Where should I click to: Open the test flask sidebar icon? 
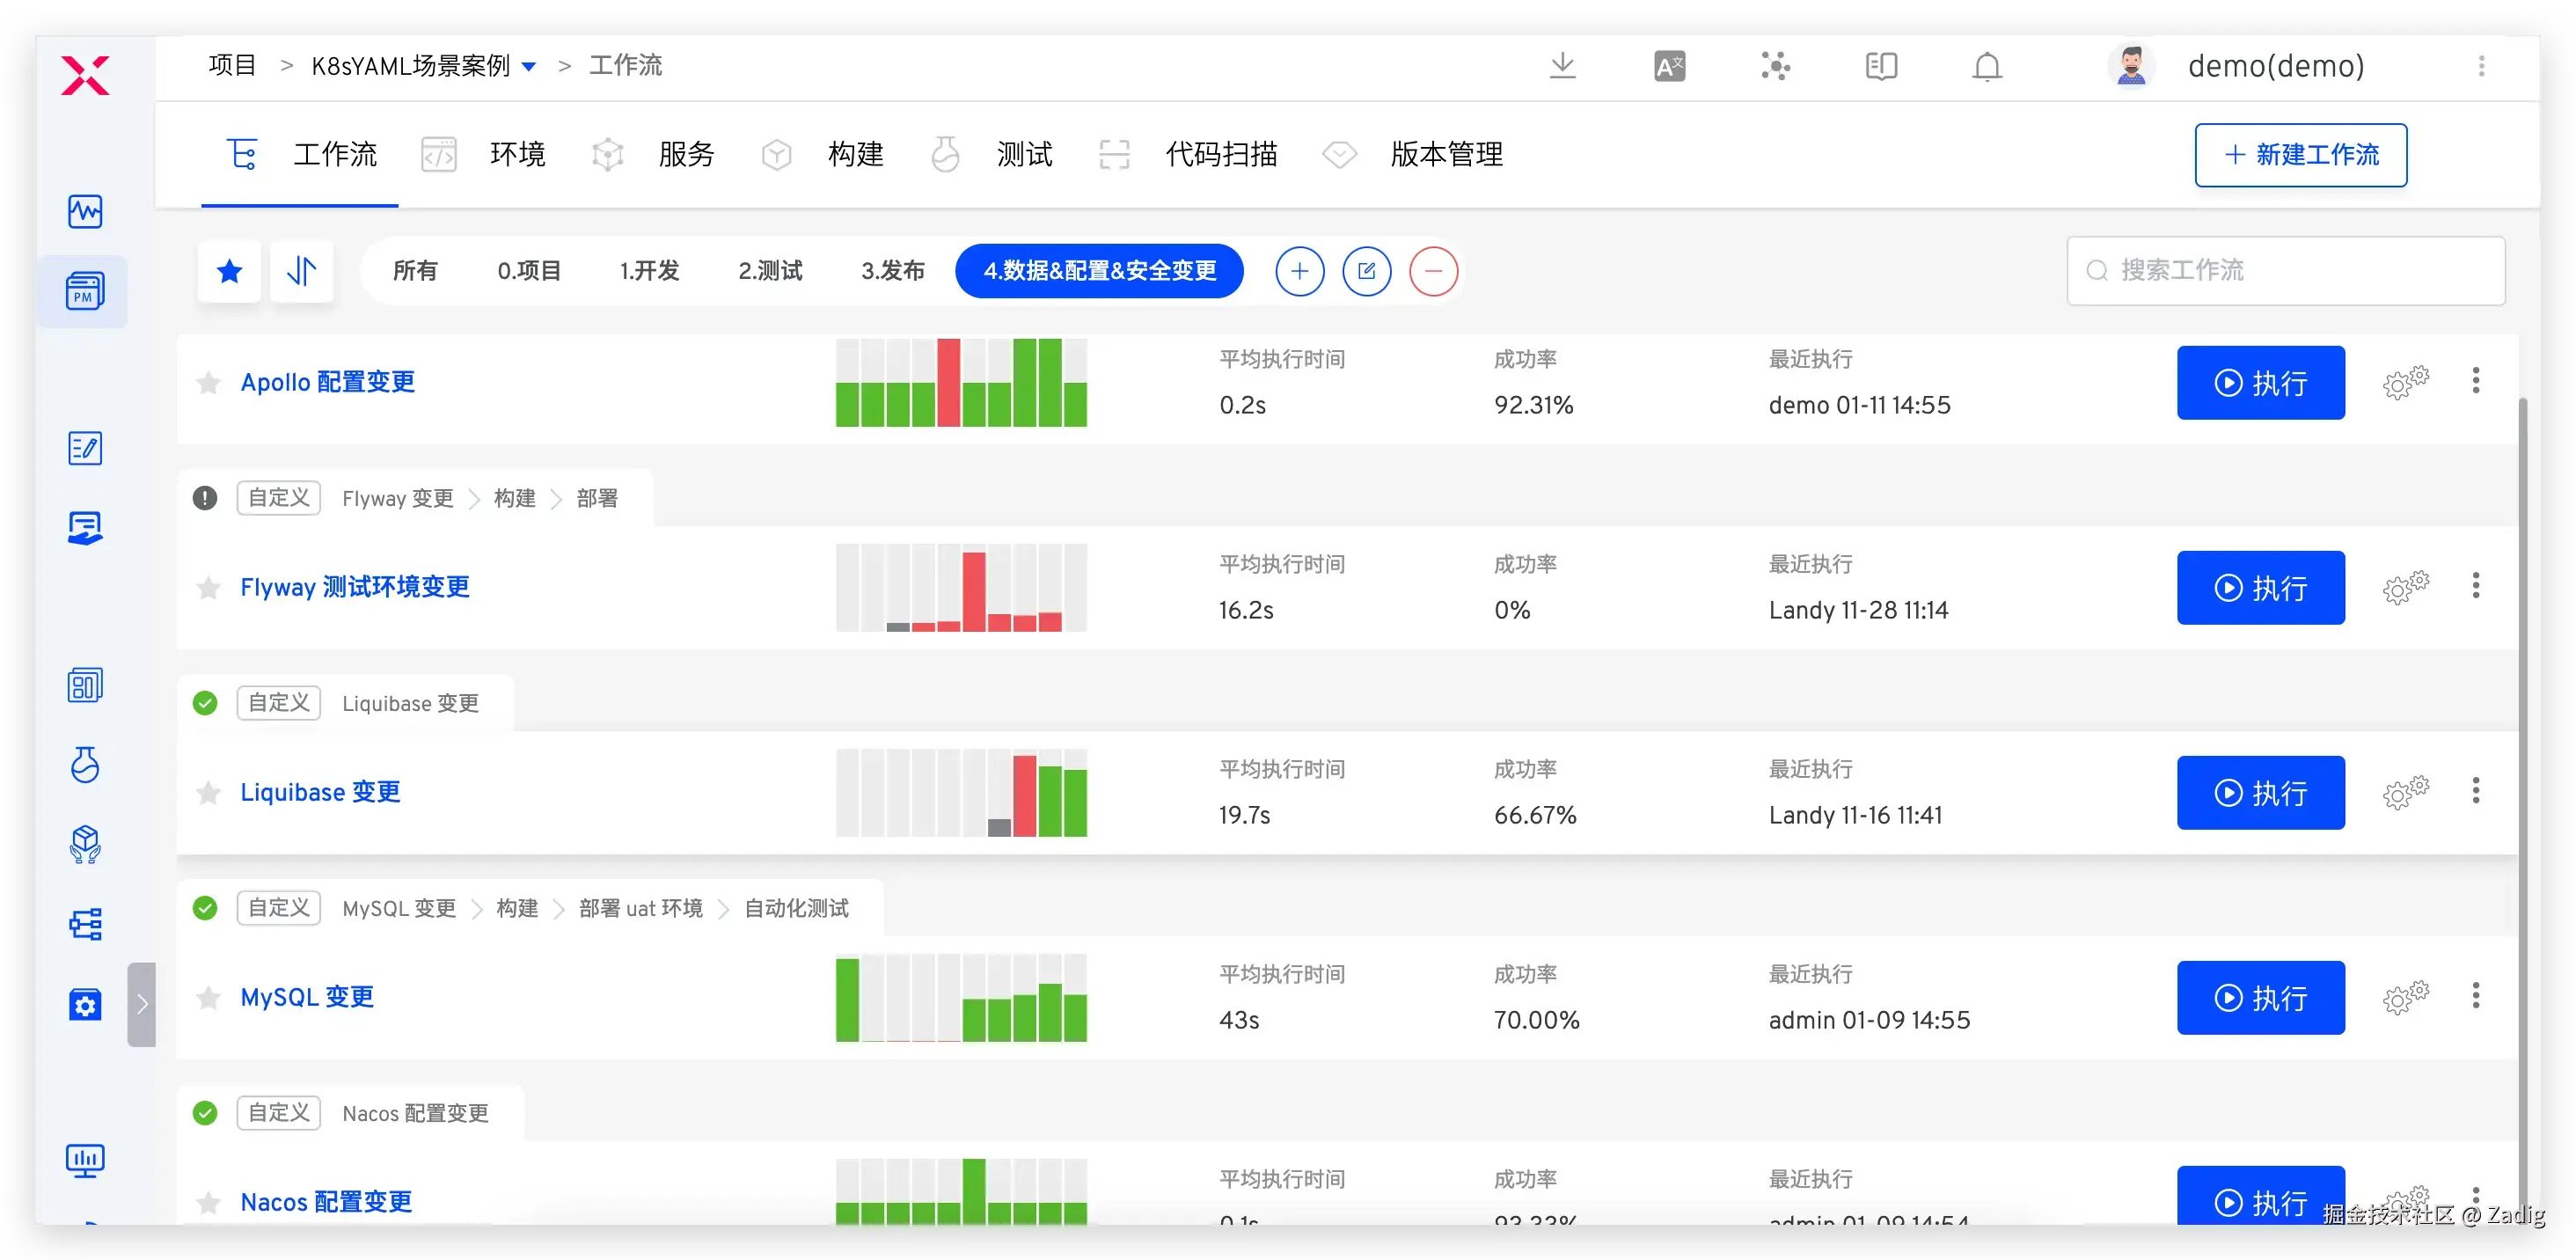[85, 765]
